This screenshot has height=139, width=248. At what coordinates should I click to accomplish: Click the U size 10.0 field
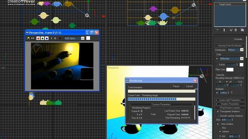click(233, 136)
